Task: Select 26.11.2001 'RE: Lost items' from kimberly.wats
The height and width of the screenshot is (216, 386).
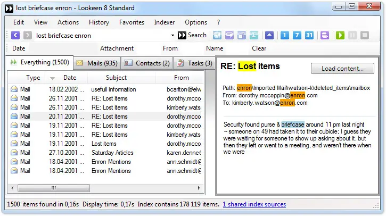Action: (106, 107)
